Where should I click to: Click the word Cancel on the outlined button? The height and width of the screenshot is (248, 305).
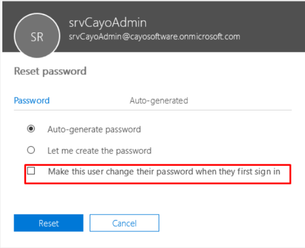pos(124,223)
